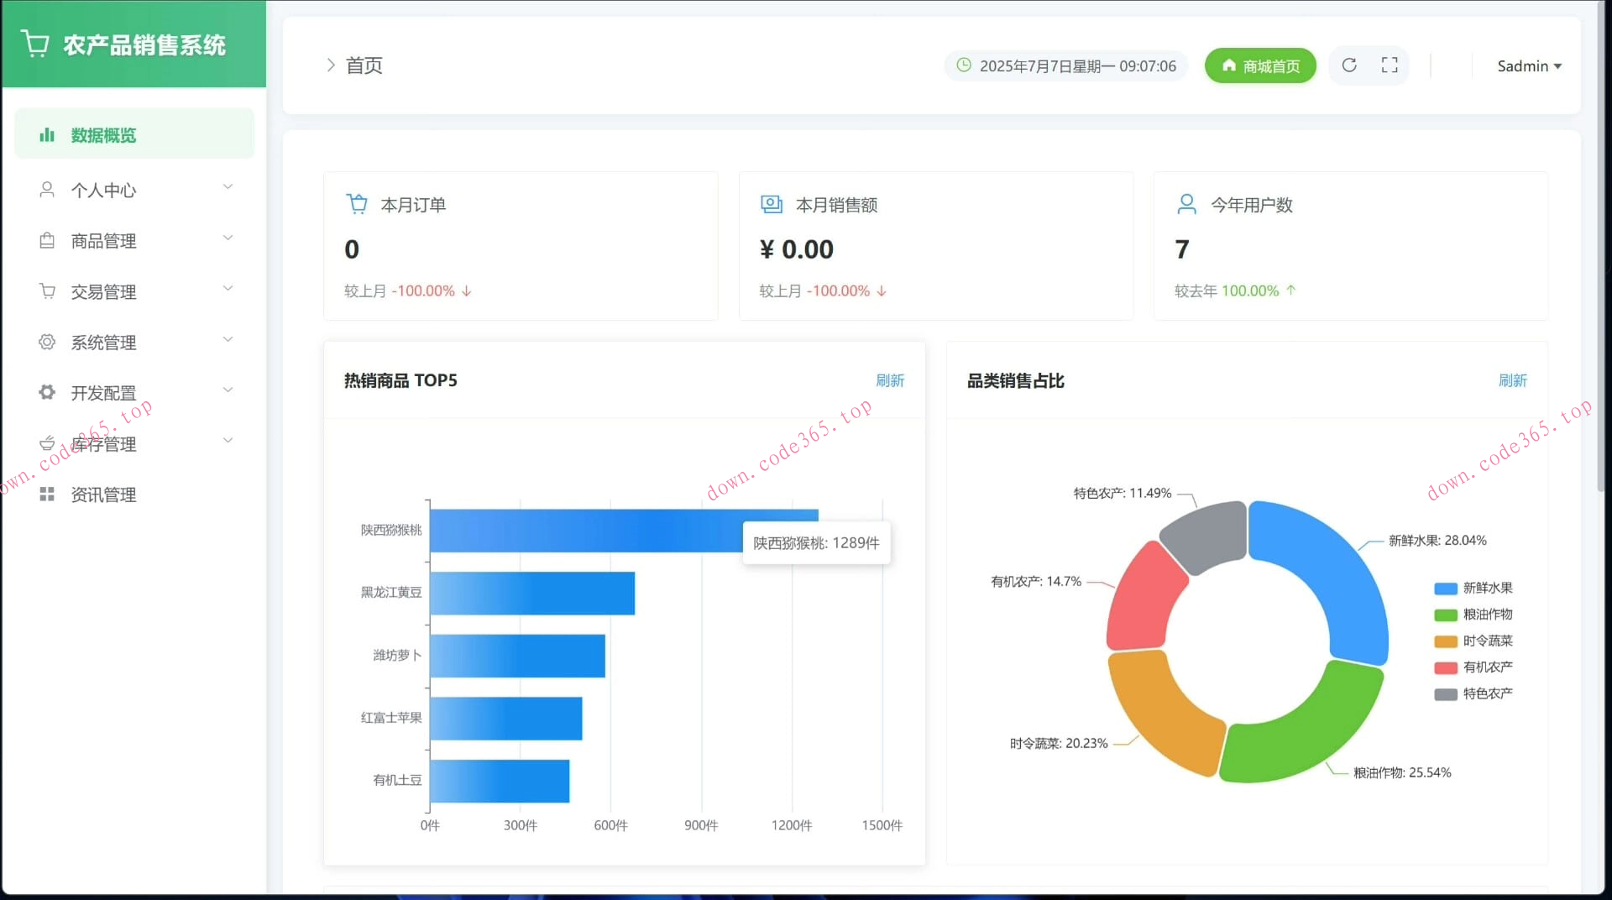Screen dimensions: 1612x900
Task: Select 数据概览 in sidebar
Action: tap(134, 135)
